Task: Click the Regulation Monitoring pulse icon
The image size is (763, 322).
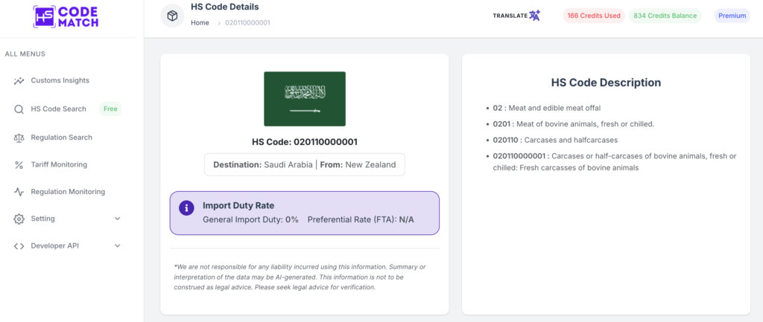Action: (x=19, y=192)
